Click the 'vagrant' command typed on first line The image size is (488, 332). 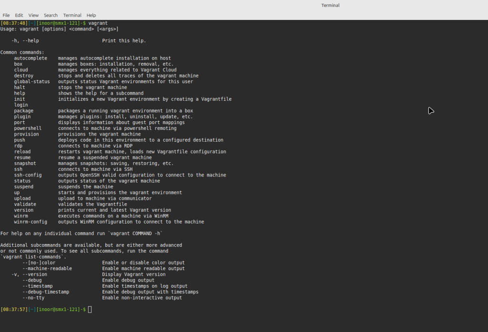98,23
